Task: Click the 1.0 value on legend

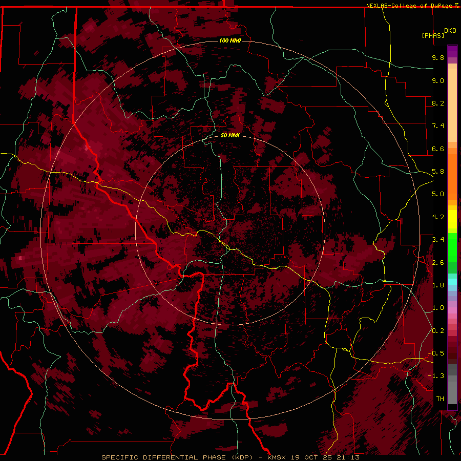Action: point(438,308)
